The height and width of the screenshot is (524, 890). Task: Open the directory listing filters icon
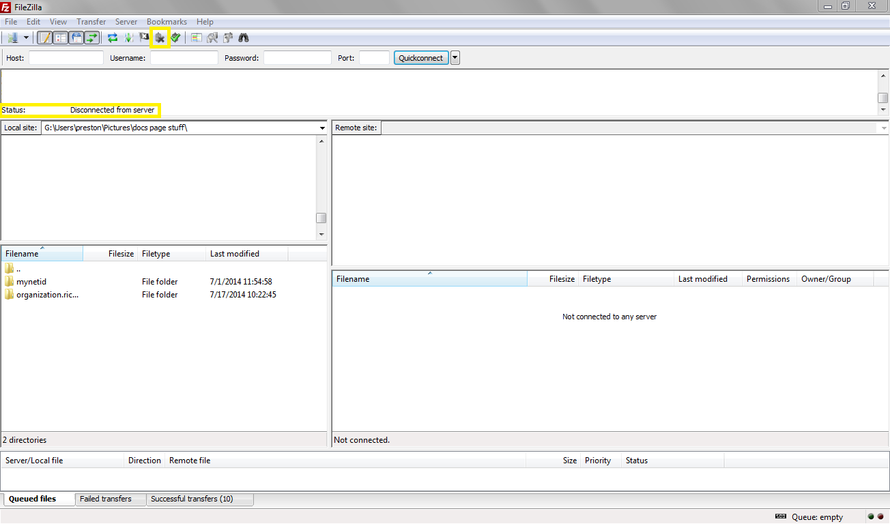197,38
